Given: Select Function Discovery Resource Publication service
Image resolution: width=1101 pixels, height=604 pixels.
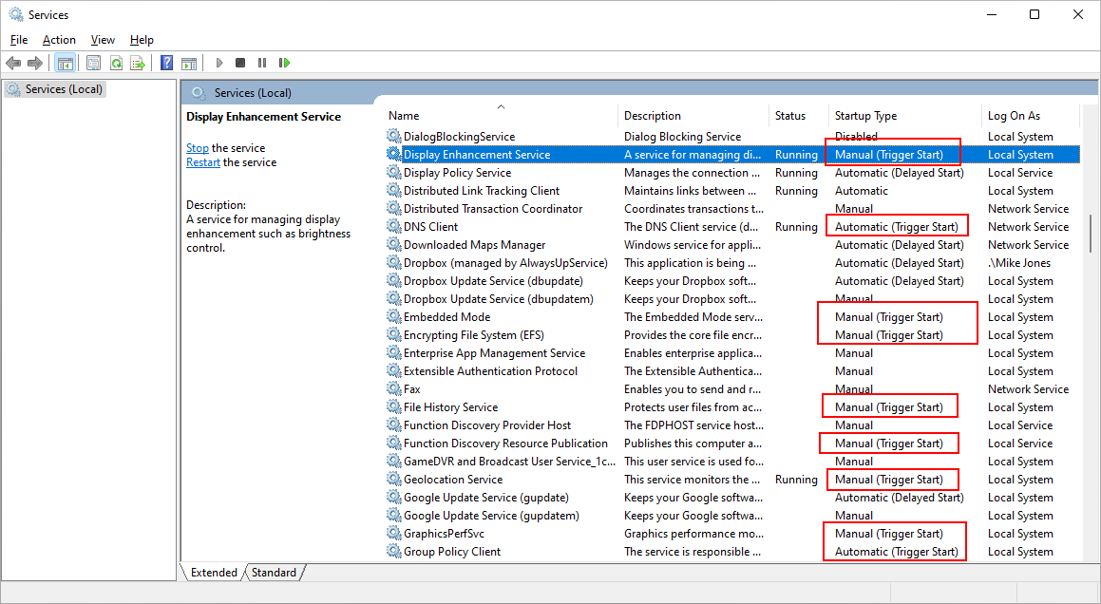Looking at the screenshot, I should [505, 444].
